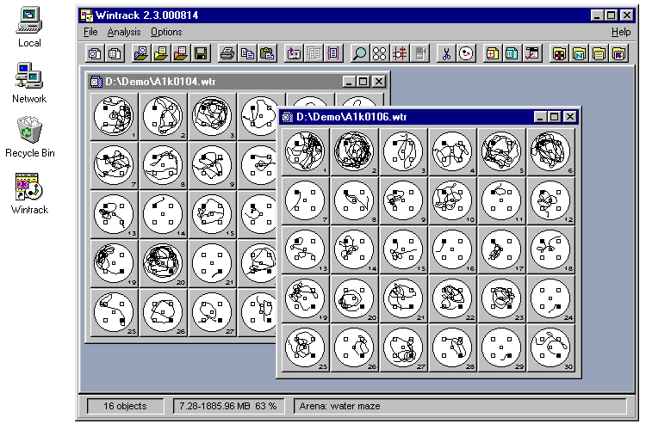The height and width of the screenshot is (430, 646).
Task: Click the '16 objects' status bar field
Action: click(x=125, y=406)
